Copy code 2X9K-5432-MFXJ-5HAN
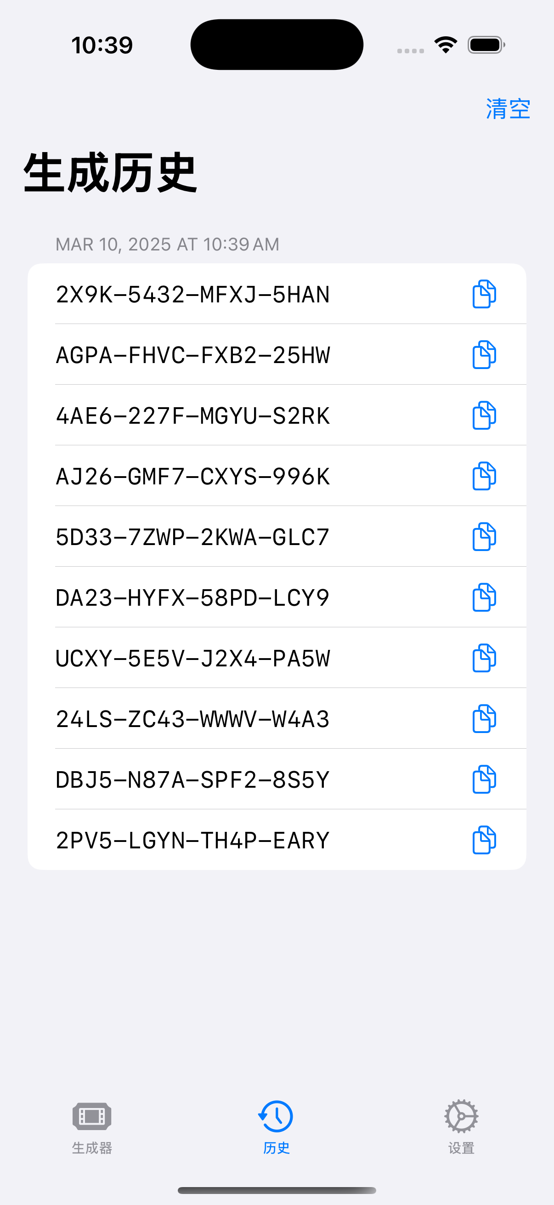The height and width of the screenshot is (1205, 554). pyautogui.click(x=484, y=294)
